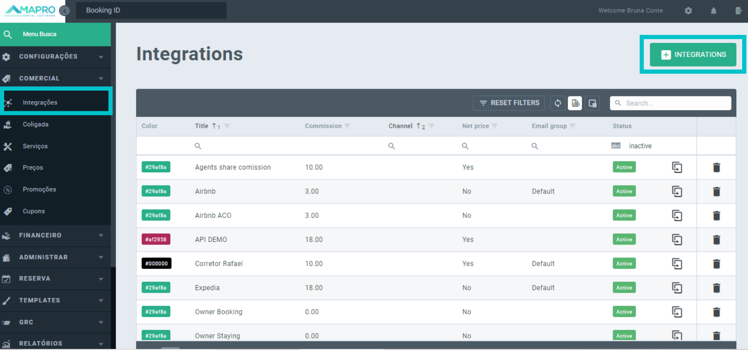Toggle Active status for API DEMO

click(x=624, y=240)
